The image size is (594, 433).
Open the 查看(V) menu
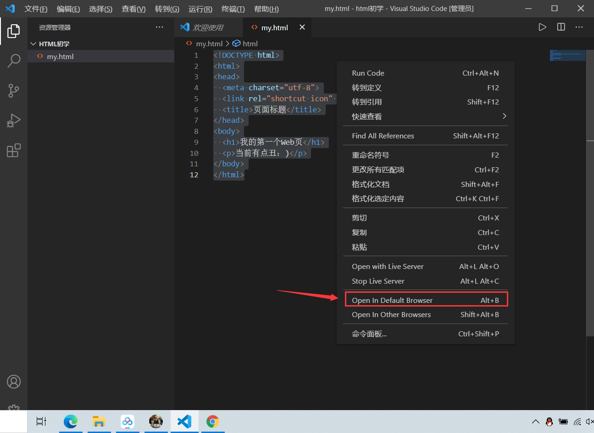point(133,9)
